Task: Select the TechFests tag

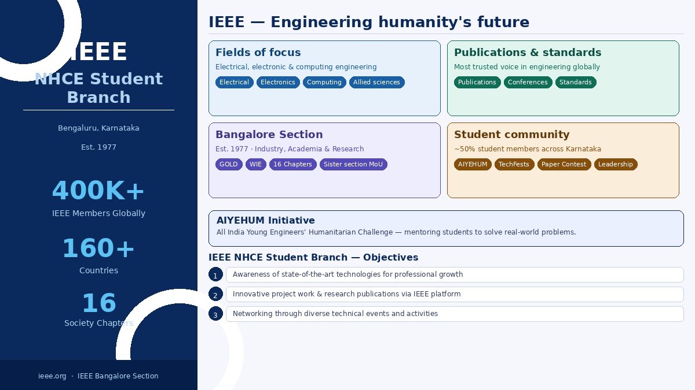Action: point(514,165)
